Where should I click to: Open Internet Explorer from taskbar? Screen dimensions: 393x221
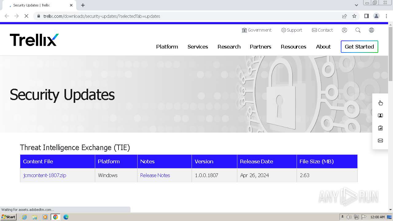click(25, 217)
